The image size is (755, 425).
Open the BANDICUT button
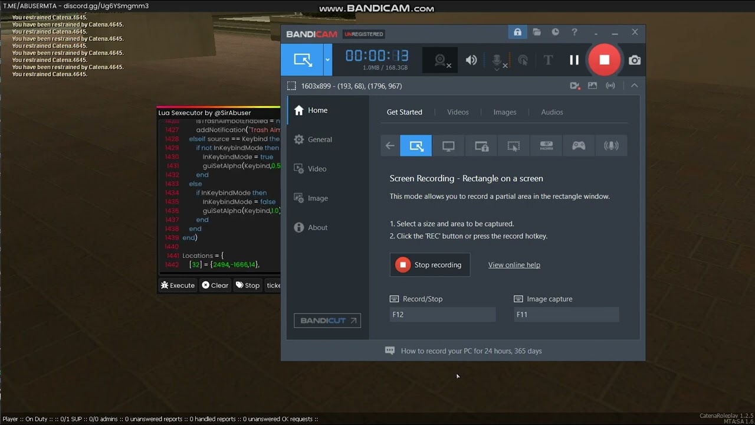pyautogui.click(x=327, y=321)
